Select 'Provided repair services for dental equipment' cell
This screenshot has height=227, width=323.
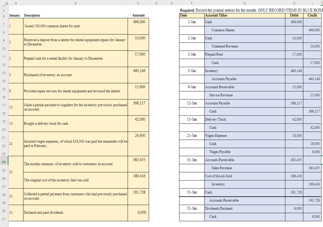(x=75, y=91)
